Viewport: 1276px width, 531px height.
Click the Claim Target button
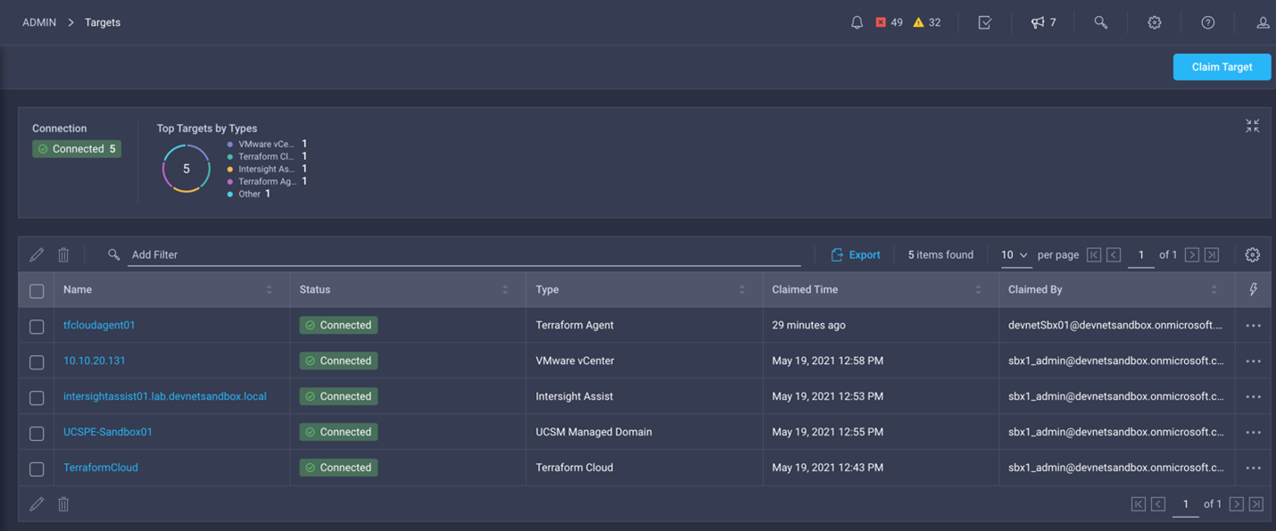tap(1221, 67)
